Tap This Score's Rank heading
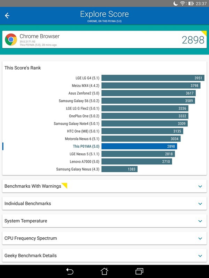The width and height of the screenshot is (209, 278). point(23,68)
